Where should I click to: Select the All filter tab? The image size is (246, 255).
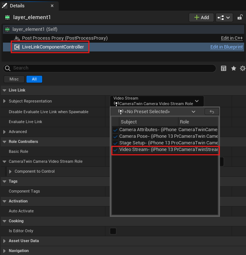click(x=34, y=79)
